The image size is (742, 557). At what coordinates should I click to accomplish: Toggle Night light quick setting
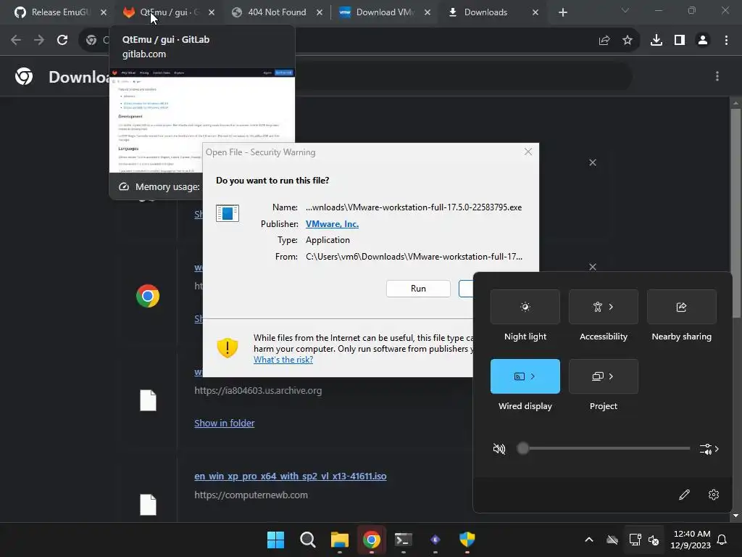coord(525,307)
